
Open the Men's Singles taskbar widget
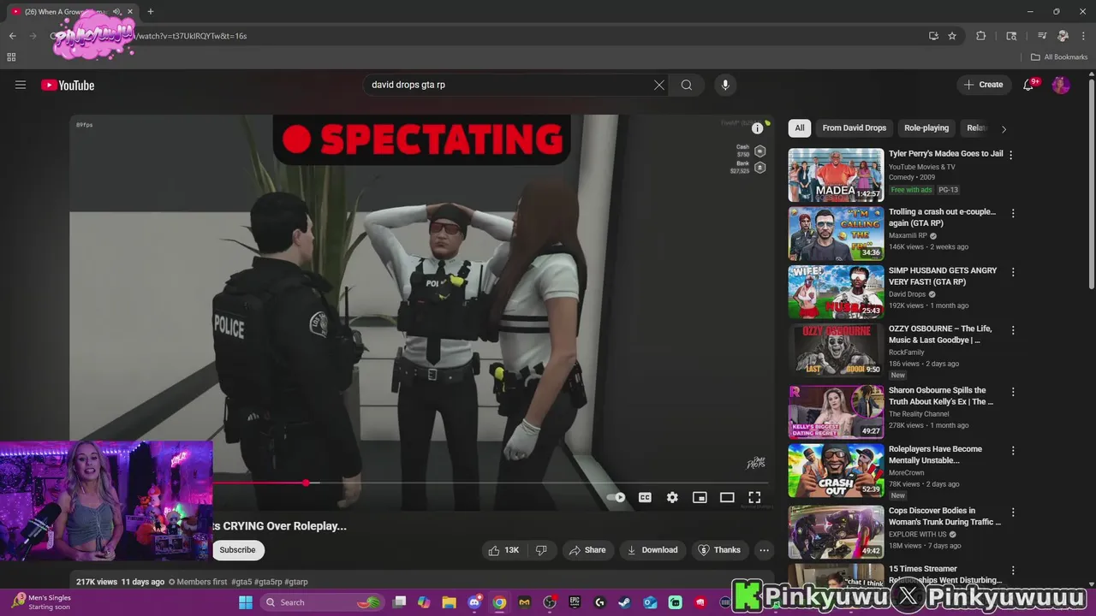click(x=43, y=602)
